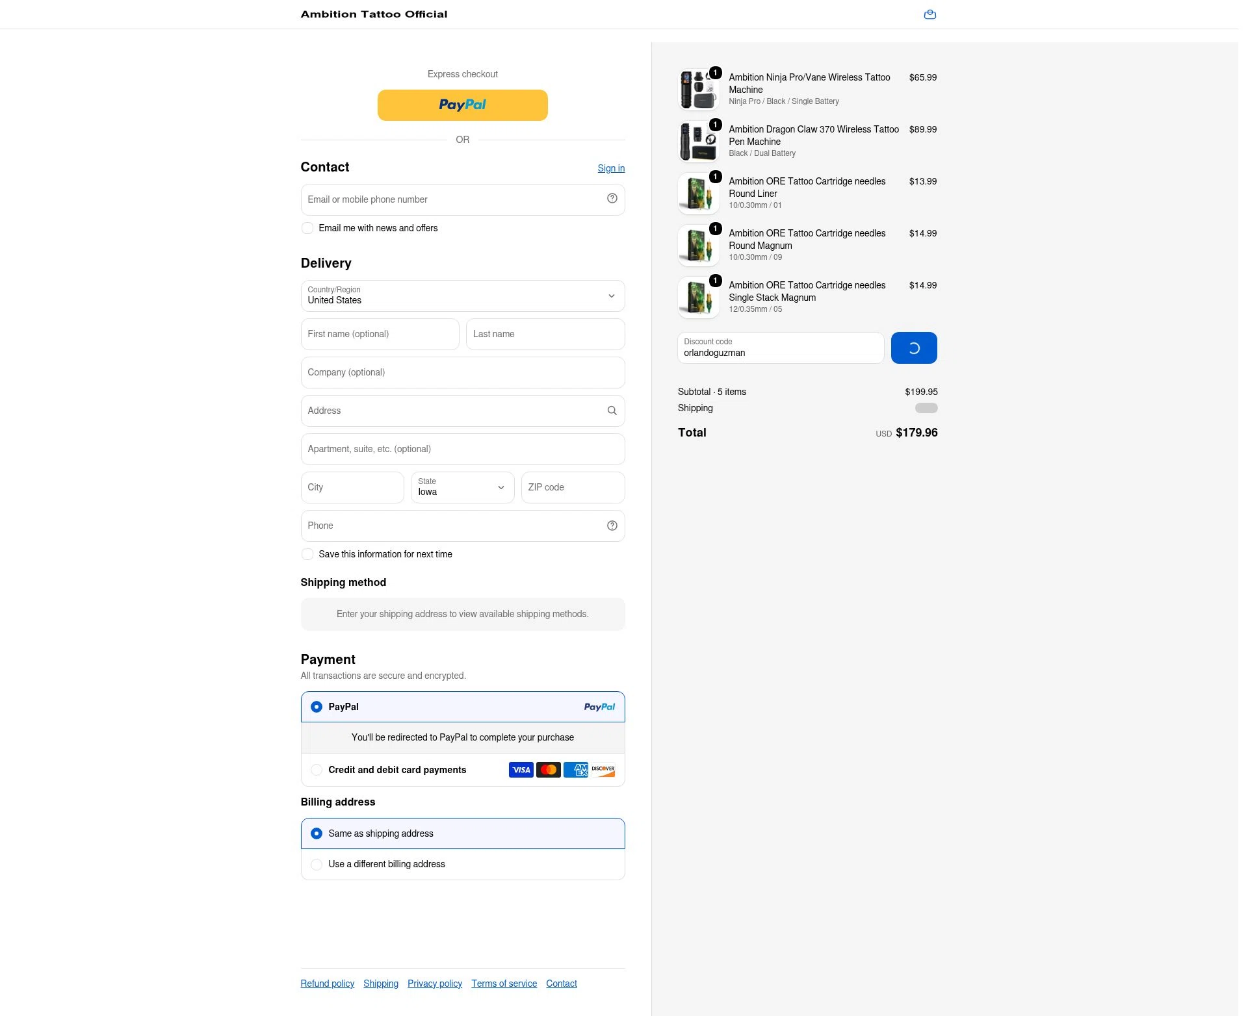The height and width of the screenshot is (1016, 1248).
Task: Click the Round Liner cartridge thumbnail
Action: tap(699, 194)
